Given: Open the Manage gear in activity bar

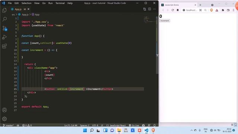Looking at the screenshot, I should [4, 119].
